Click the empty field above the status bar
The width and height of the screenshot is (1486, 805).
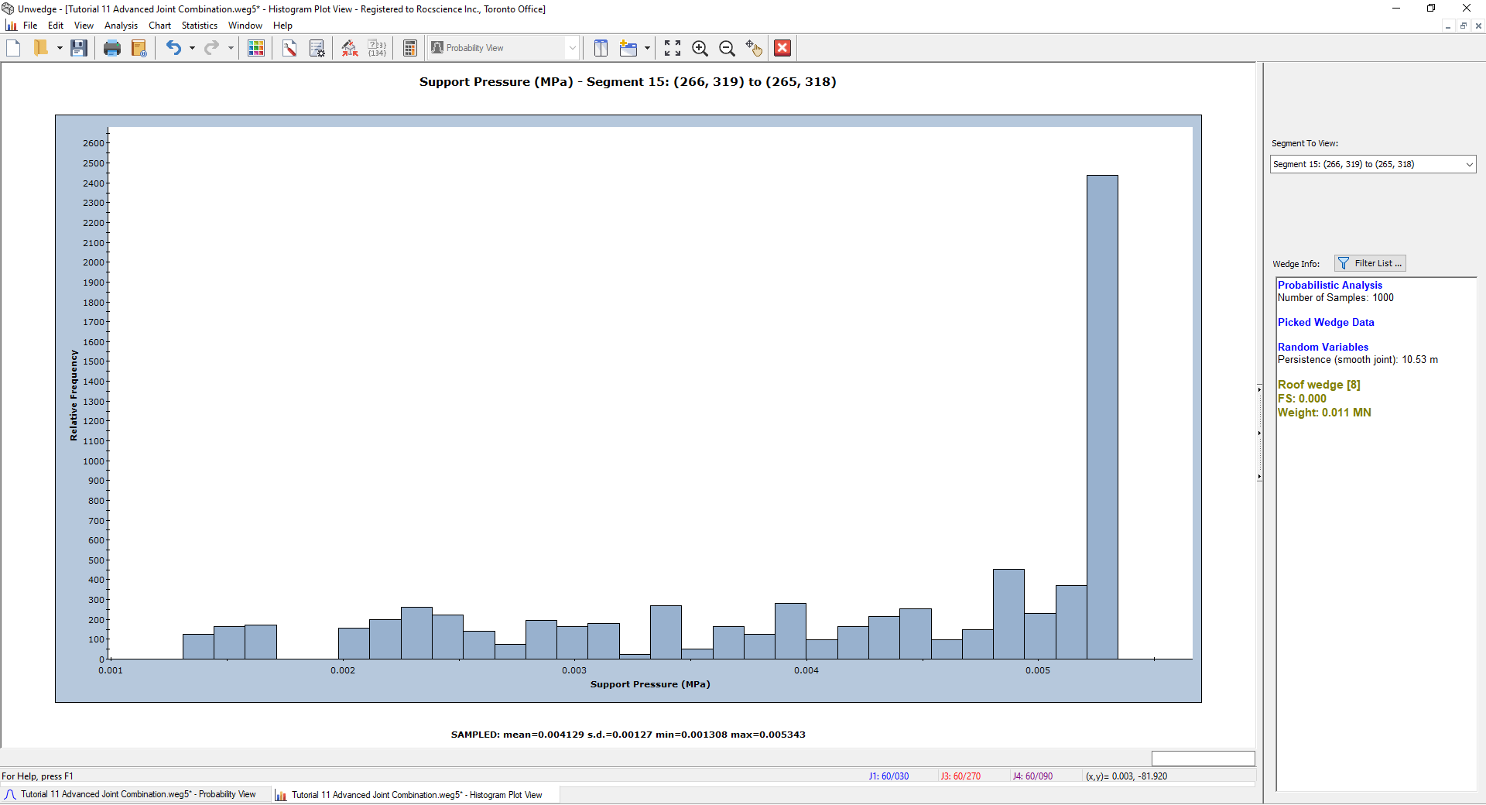click(x=1203, y=759)
